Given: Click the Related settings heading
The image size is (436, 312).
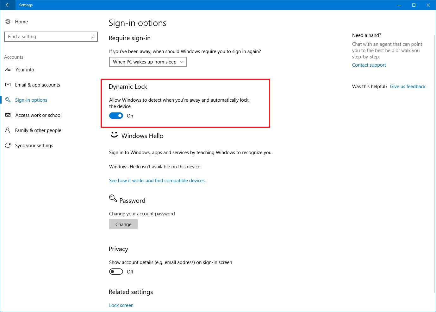Looking at the screenshot, I should point(131,292).
